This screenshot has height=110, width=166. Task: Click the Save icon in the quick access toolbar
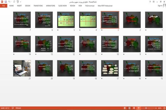[6, 2]
